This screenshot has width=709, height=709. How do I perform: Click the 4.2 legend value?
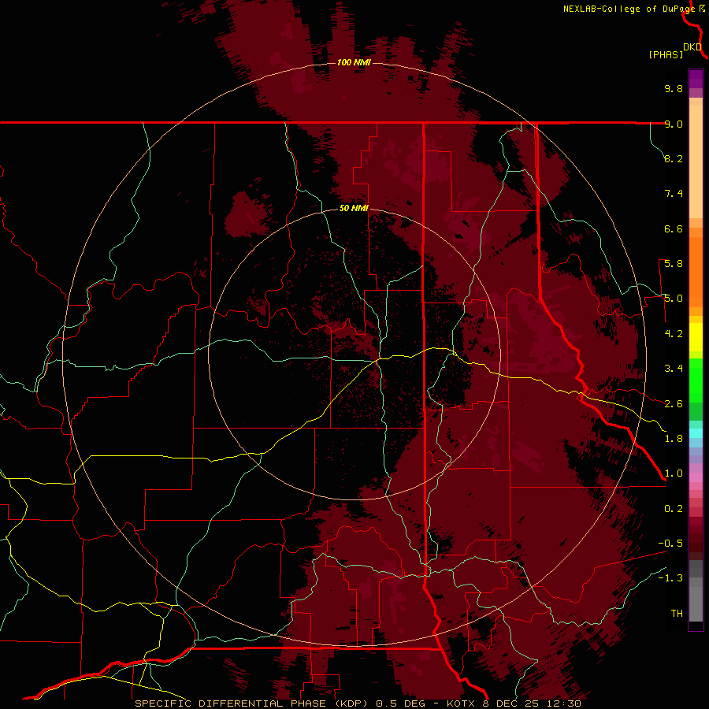(674, 334)
